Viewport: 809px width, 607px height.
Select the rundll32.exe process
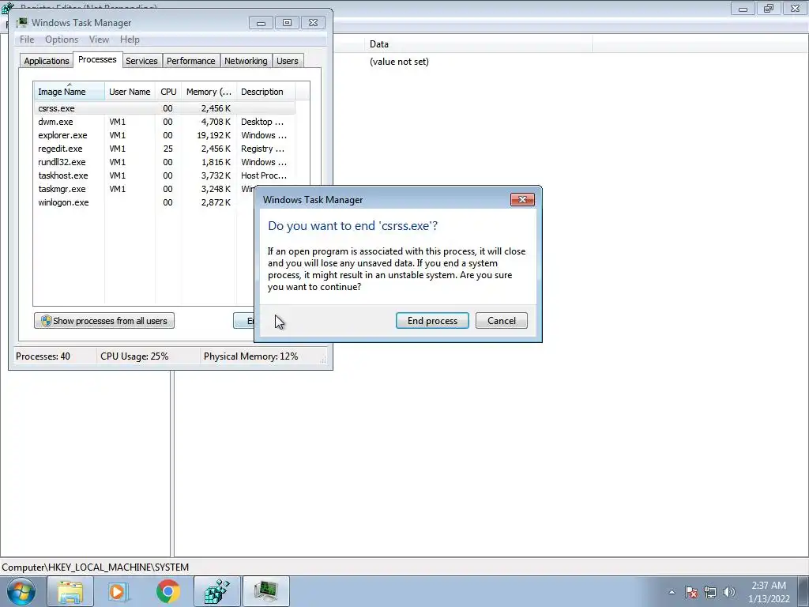[164, 162]
